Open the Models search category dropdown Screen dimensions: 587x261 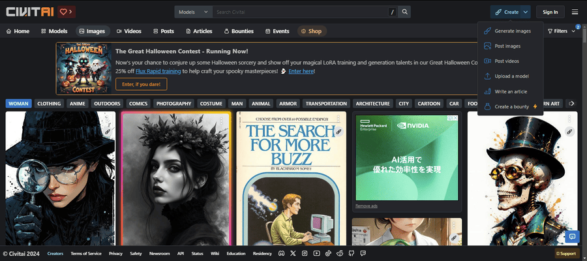tap(193, 12)
